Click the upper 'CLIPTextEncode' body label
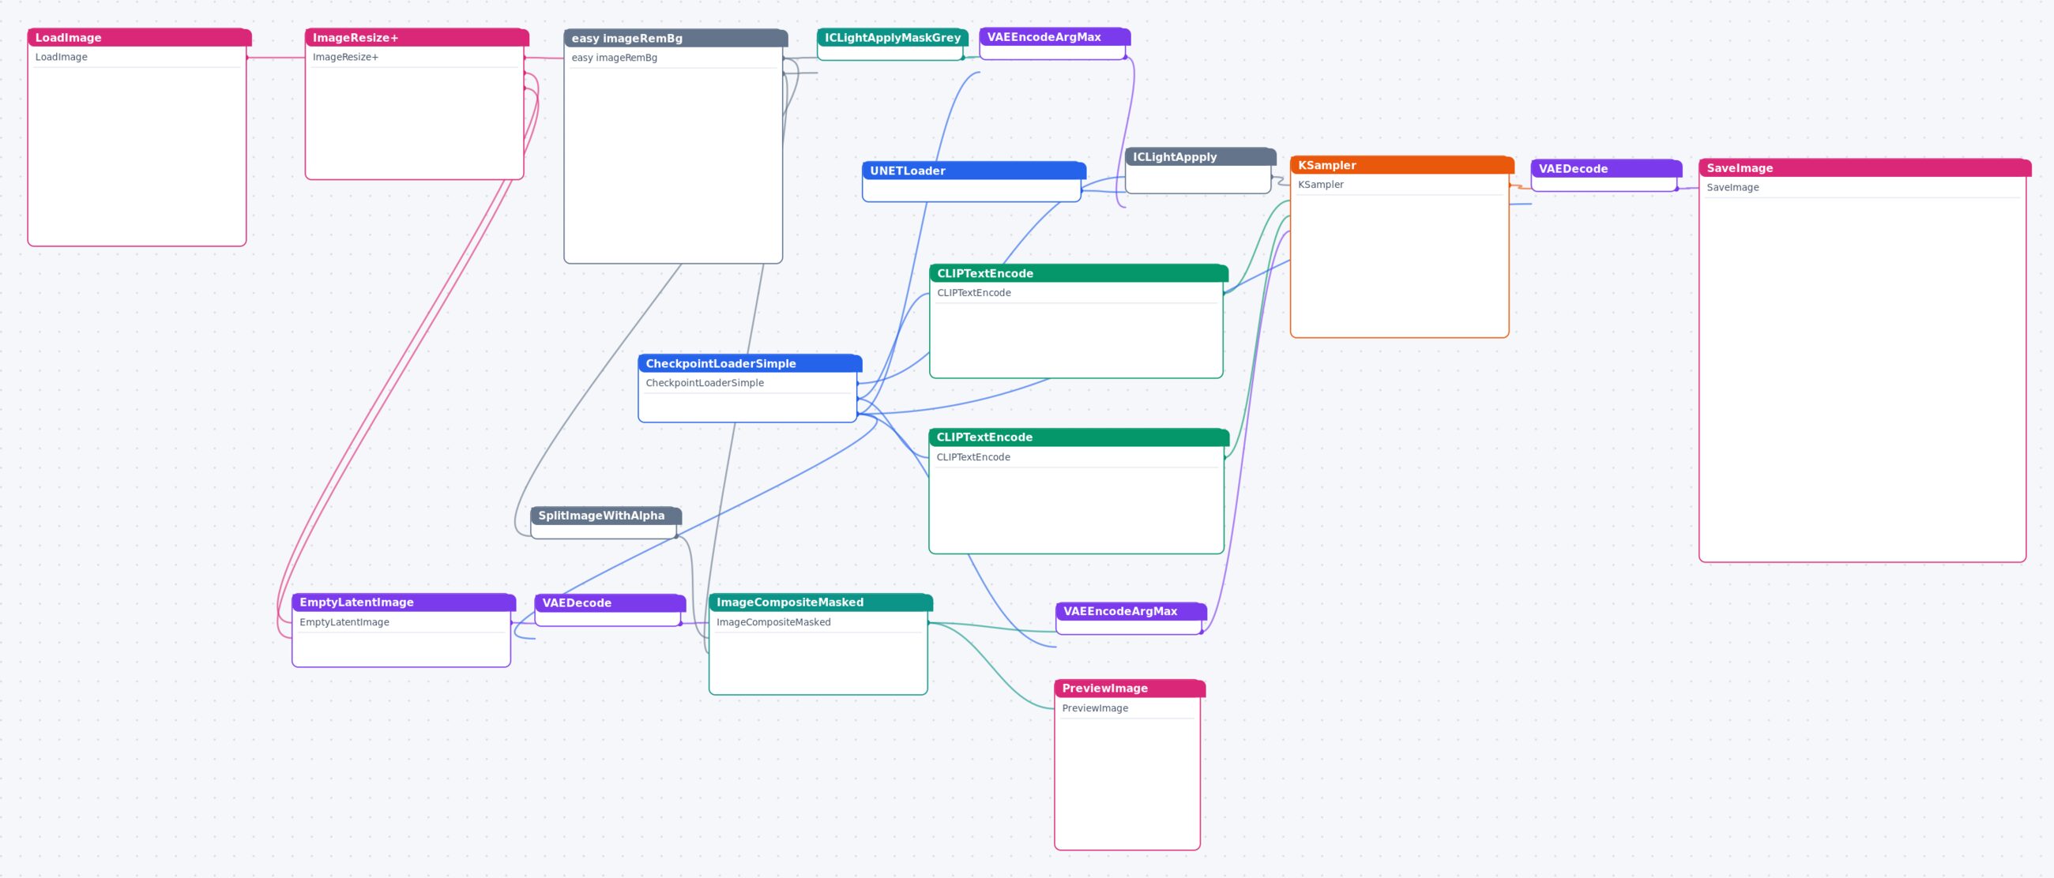The height and width of the screenshot is (878, 2054). click(x=973, y=293)
